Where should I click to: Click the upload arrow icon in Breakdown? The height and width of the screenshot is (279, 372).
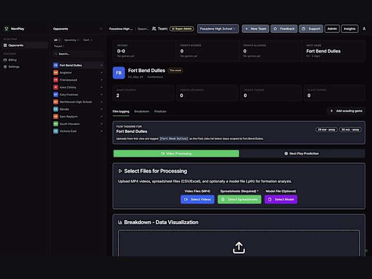pos(239,248)
